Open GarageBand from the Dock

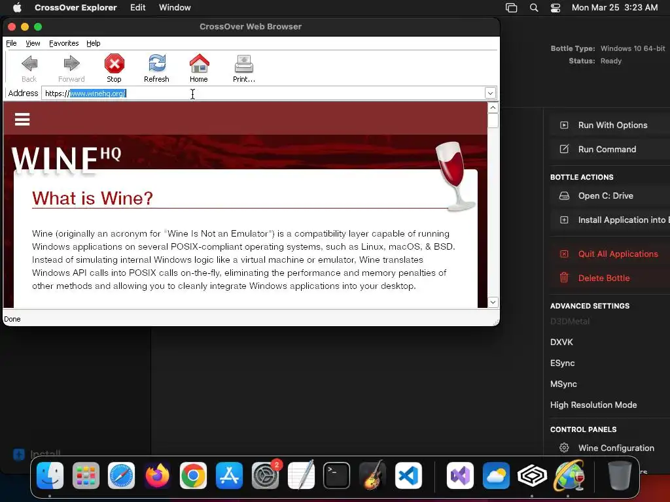tap(372, 476)
